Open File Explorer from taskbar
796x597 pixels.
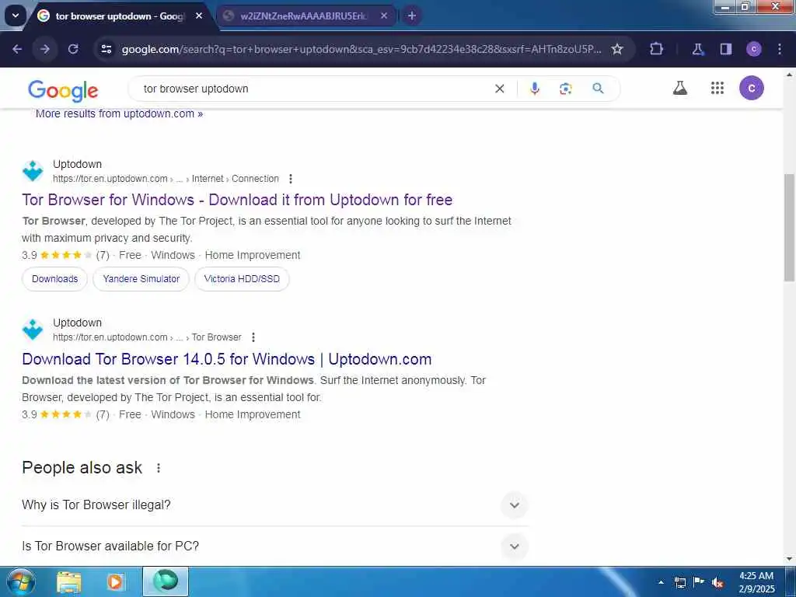point(69,581)
